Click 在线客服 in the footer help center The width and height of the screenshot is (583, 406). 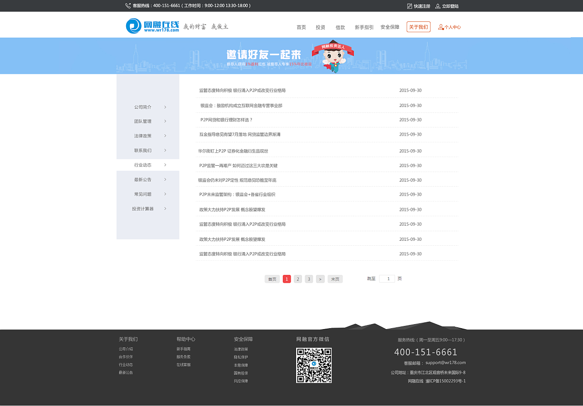pos(183,365)
